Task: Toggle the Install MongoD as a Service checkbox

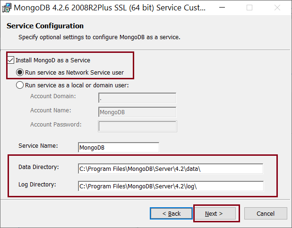Action: (10, 60)
